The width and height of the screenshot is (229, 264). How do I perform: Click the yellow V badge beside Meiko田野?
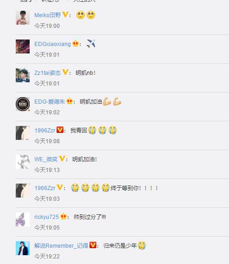click(65, 14)
